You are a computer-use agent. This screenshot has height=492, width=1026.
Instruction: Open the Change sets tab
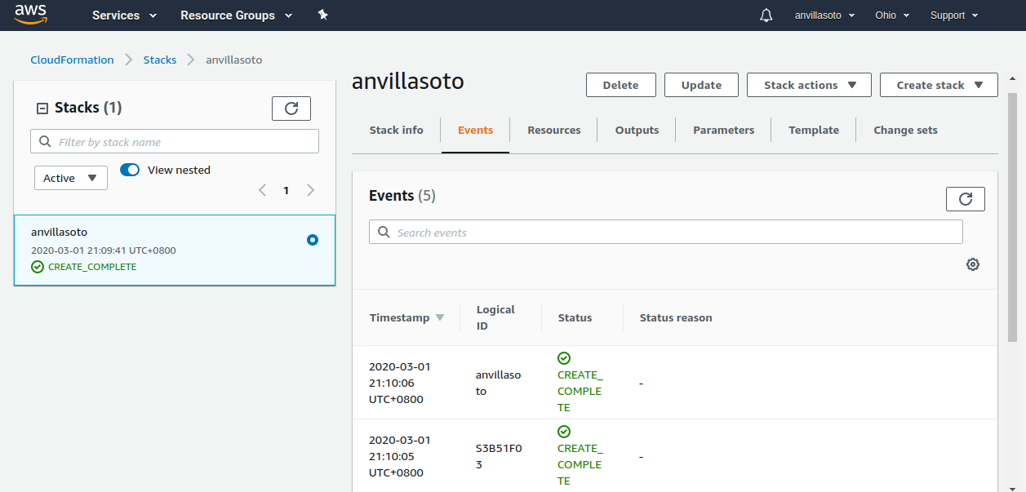click(x=905, y=130)
